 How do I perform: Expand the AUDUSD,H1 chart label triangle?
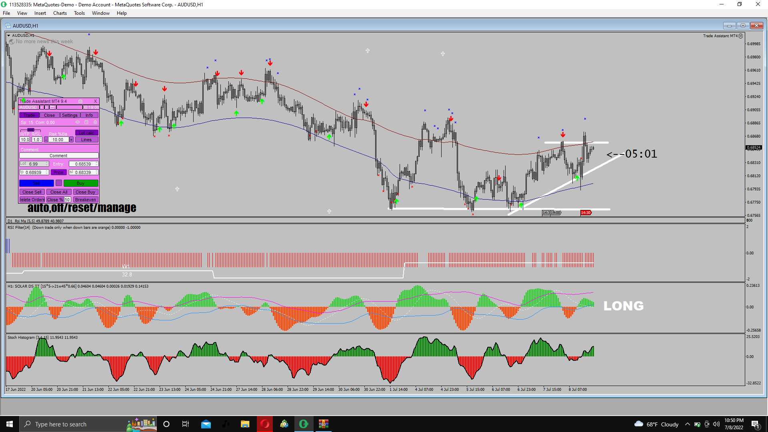pos(8,35)
